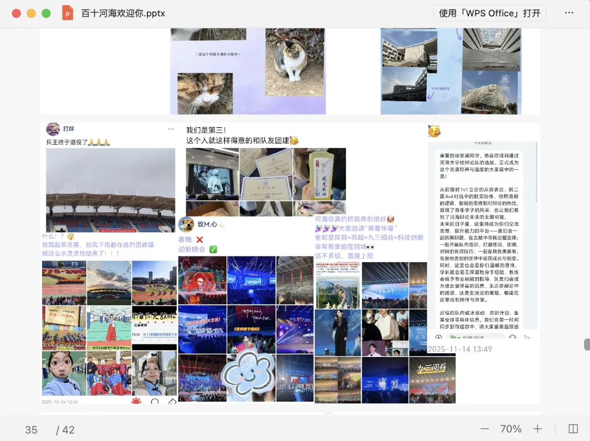Click the text 全明星阵容+苏超+九三阅兵+科技创新

[369, 237]
